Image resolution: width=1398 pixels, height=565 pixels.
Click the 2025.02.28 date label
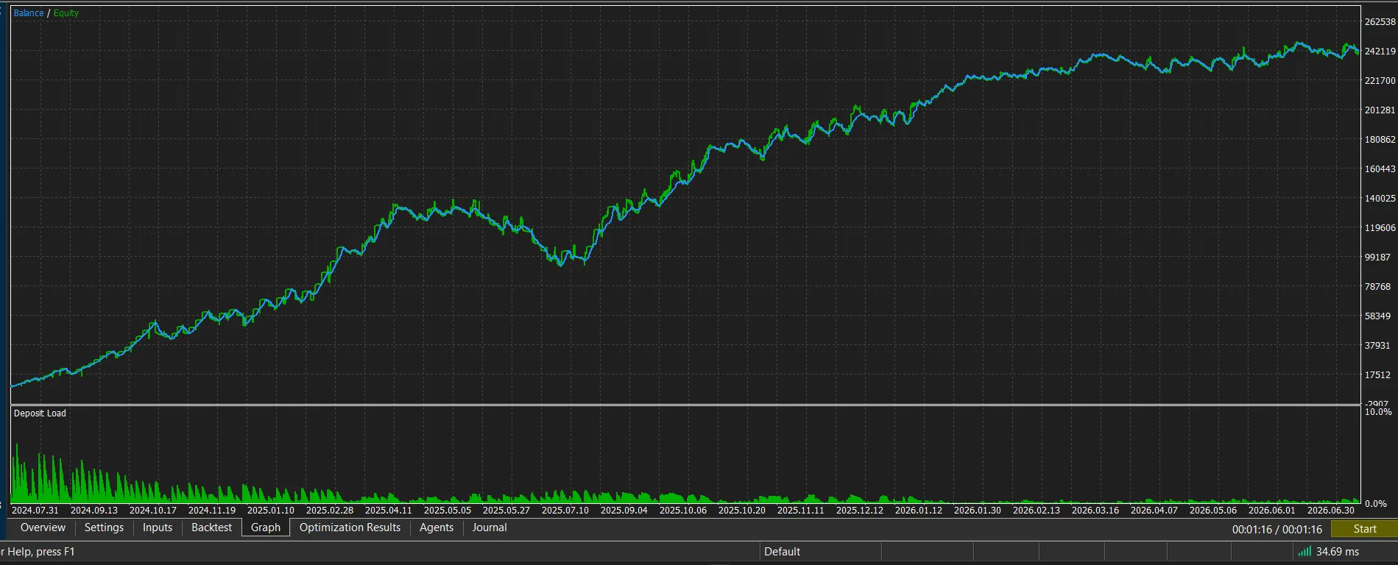pyautogui.click(x=330, y=510)
